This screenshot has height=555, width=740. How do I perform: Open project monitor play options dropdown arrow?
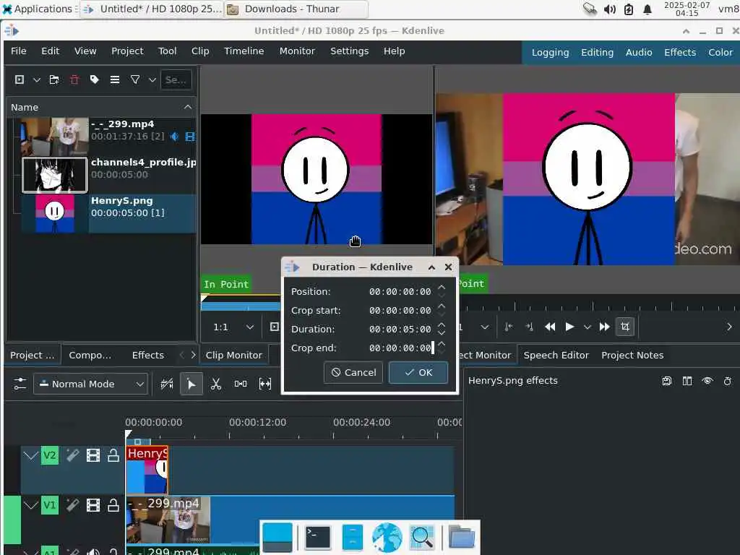(587, 327)
